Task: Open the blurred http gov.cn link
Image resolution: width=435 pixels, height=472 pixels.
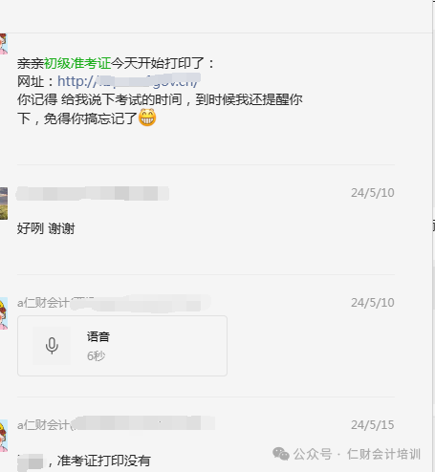Action: pos(129,81)
